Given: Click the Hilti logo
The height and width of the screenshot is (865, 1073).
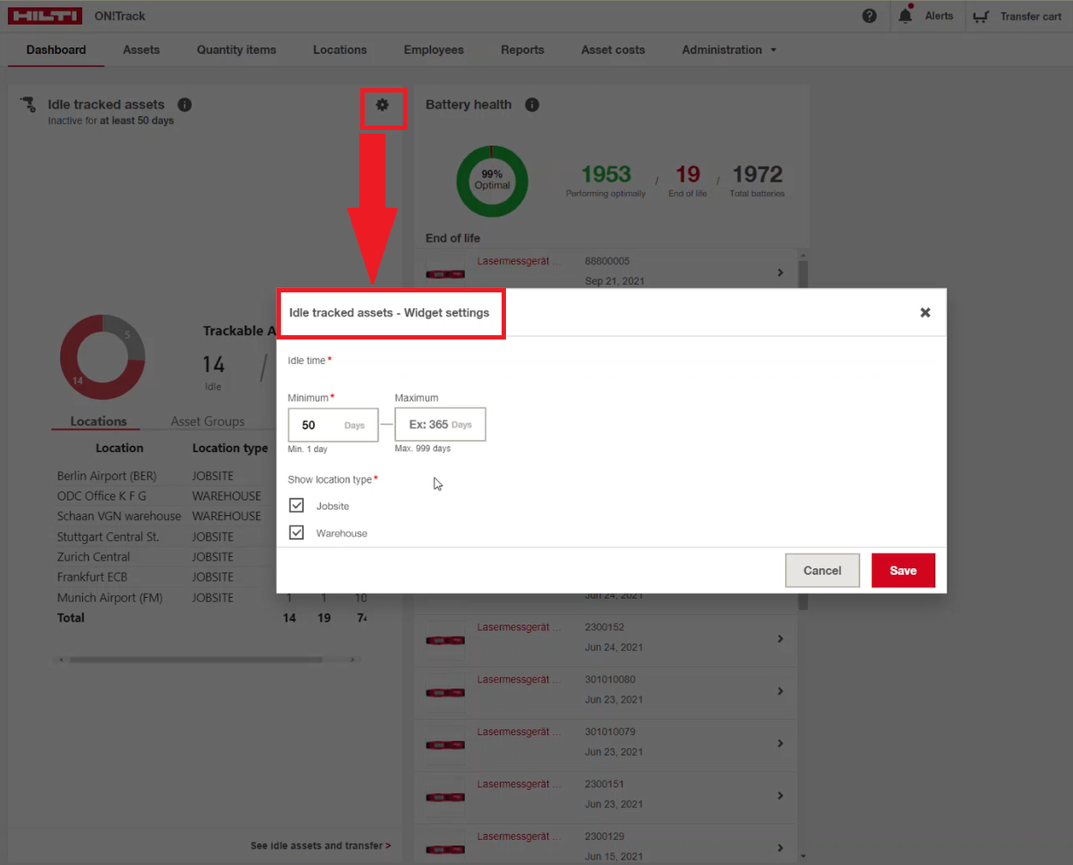Looking at the screenshot, I should point(44,16).
